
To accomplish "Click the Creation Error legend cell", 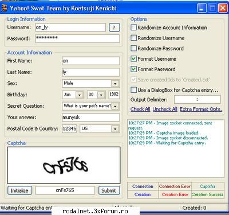I will coord(175,194).
